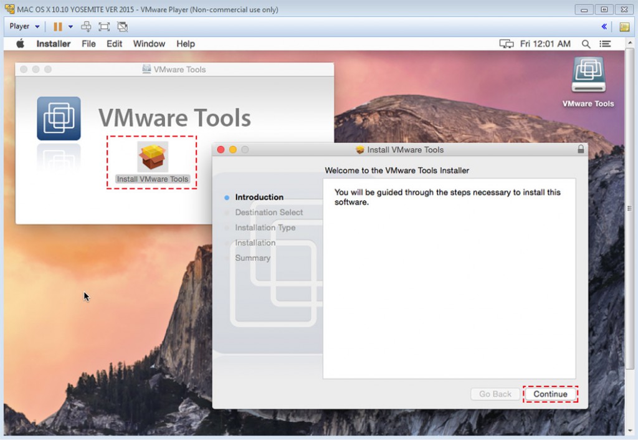Click the VMware Player title bar icon

pos(9,9)
